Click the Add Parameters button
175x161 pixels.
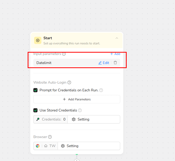point(77,99)
